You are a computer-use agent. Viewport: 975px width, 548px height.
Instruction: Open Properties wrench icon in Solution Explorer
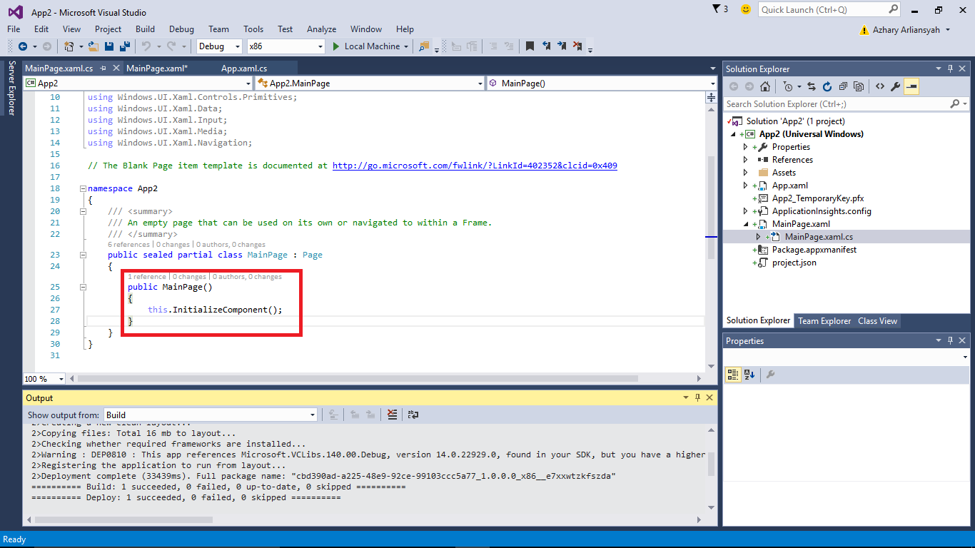[x=896, y=86]
